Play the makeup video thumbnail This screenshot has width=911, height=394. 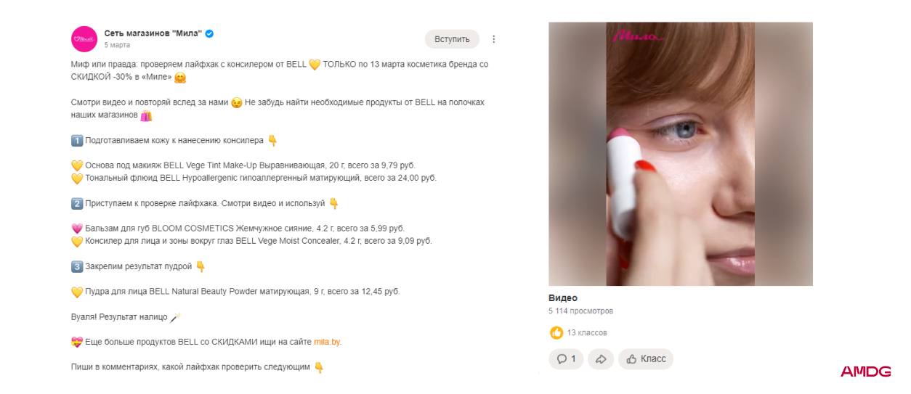click(680, 154)
